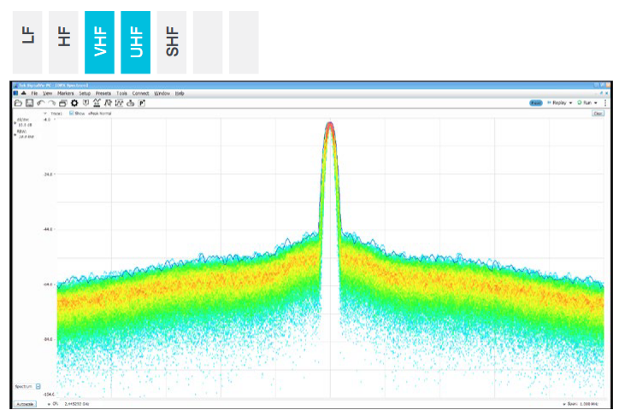619x416 pixels.
Task: Click the Clear button
Action: 598,113
